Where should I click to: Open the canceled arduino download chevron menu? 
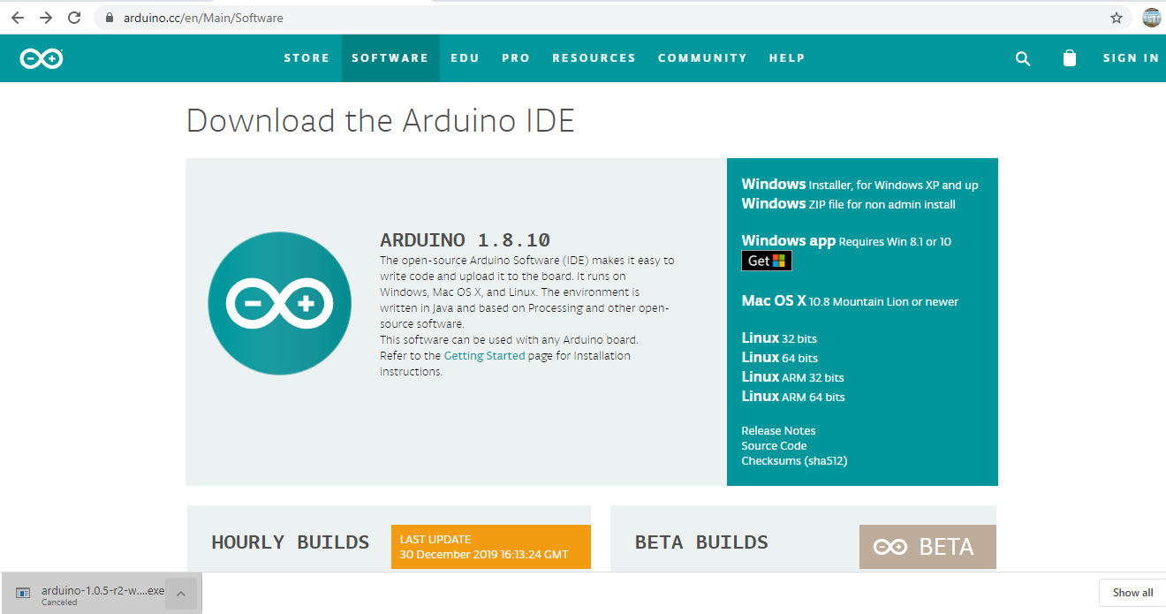tap(180, 593)
